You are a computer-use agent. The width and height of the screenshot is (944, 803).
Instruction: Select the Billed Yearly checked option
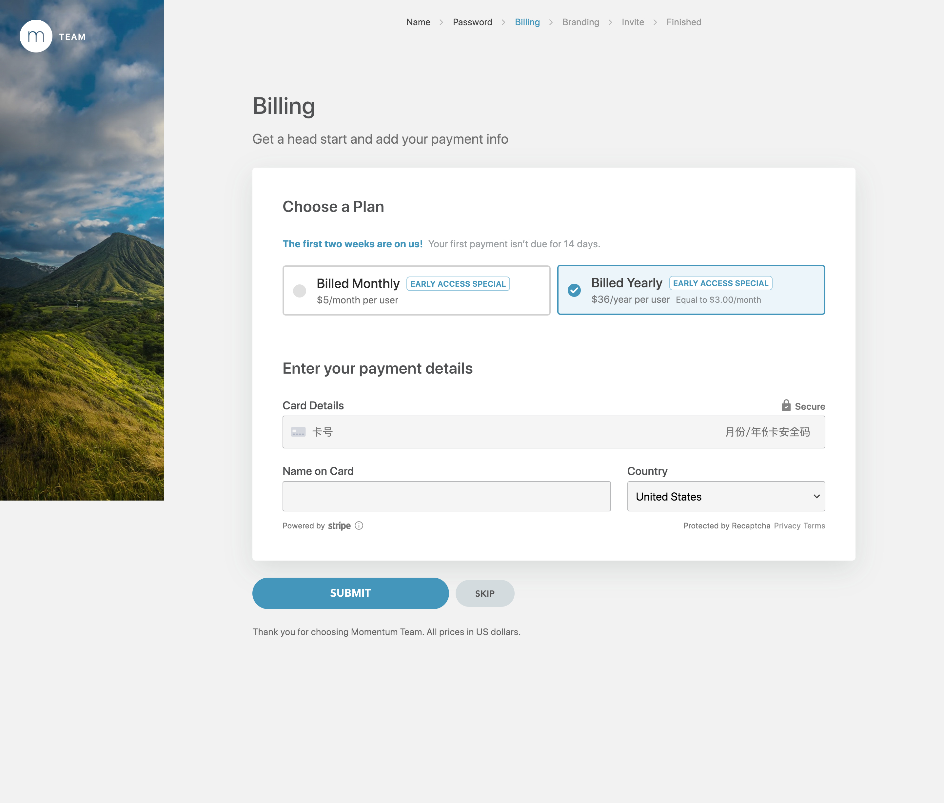tap(691, 290)
